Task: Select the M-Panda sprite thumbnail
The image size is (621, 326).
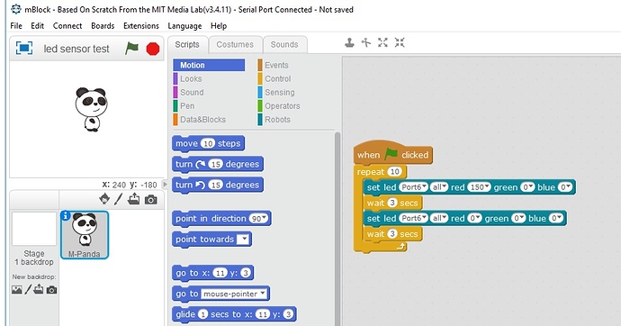Action: pyautogui.click(x=85, y=234)
